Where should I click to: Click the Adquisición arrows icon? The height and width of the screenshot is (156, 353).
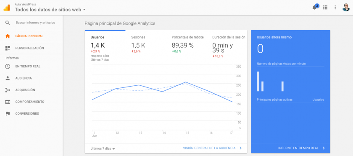[x=8, y=90]
